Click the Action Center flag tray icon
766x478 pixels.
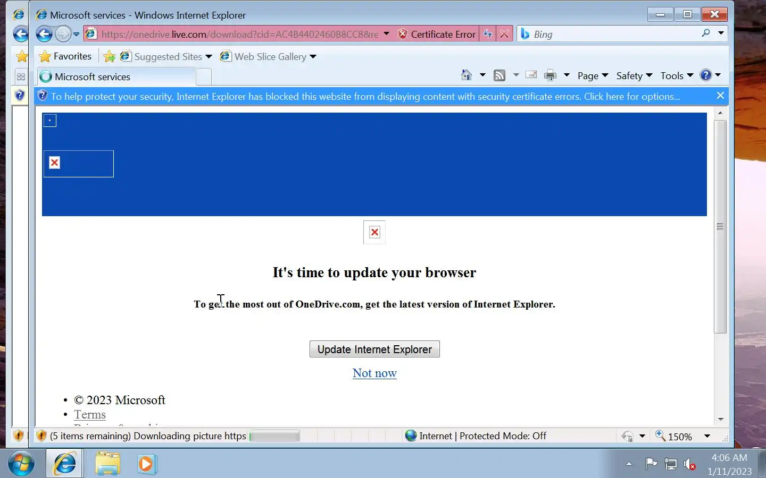(651, 464)
